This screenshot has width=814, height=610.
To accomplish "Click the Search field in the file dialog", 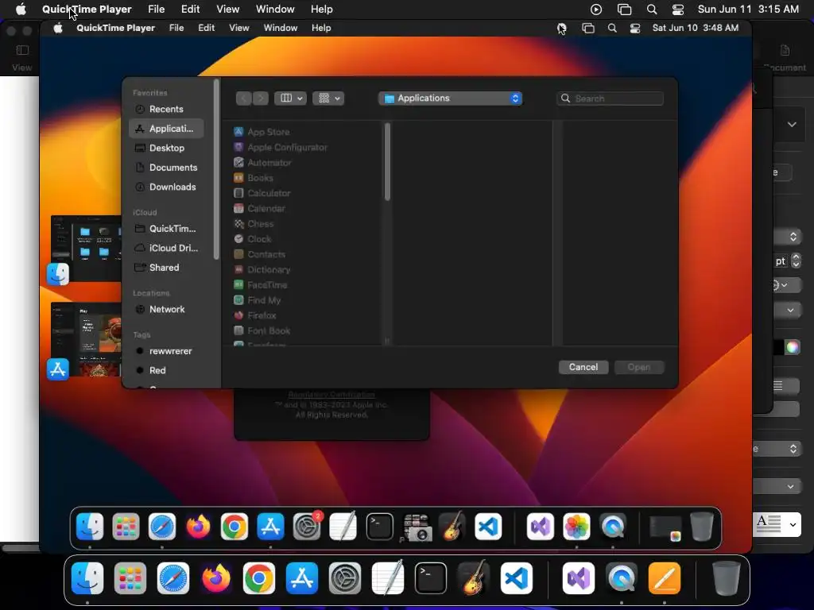I will coord(610,98).
